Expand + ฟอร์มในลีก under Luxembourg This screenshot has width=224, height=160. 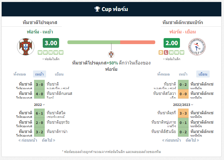[x=172, y=59]
